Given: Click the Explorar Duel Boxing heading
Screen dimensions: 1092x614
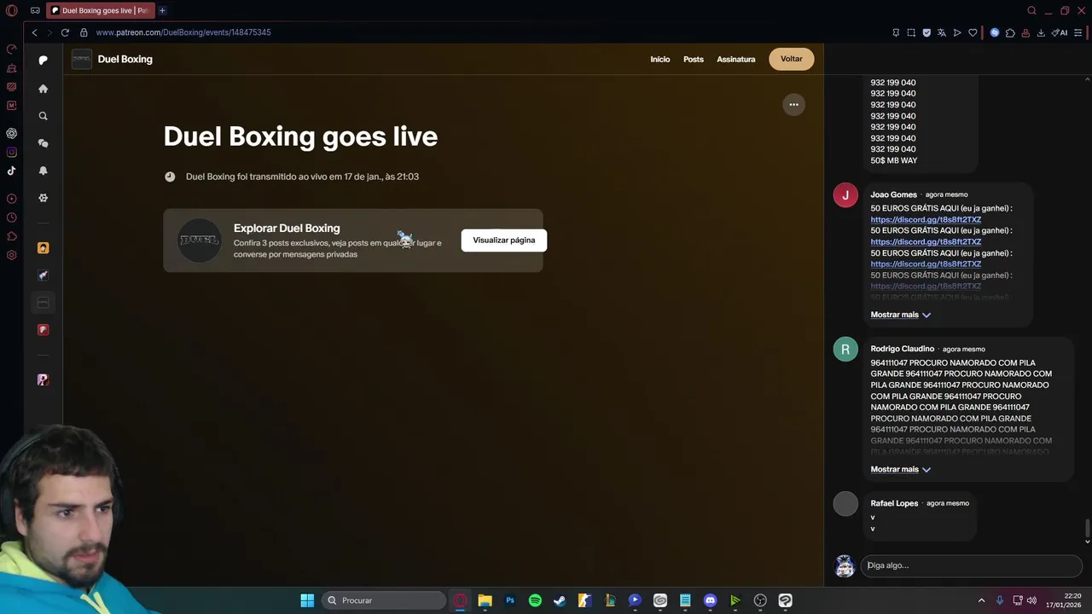Looking at the screenshot, I should [287, 228].
